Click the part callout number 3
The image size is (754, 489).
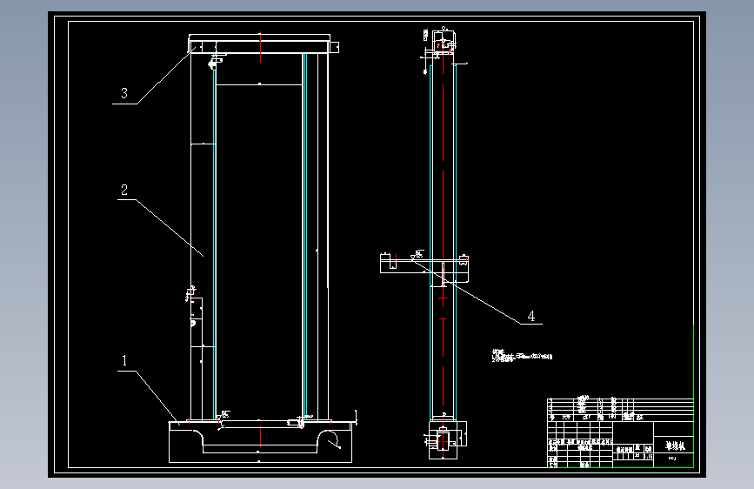[x=124, y=93]
